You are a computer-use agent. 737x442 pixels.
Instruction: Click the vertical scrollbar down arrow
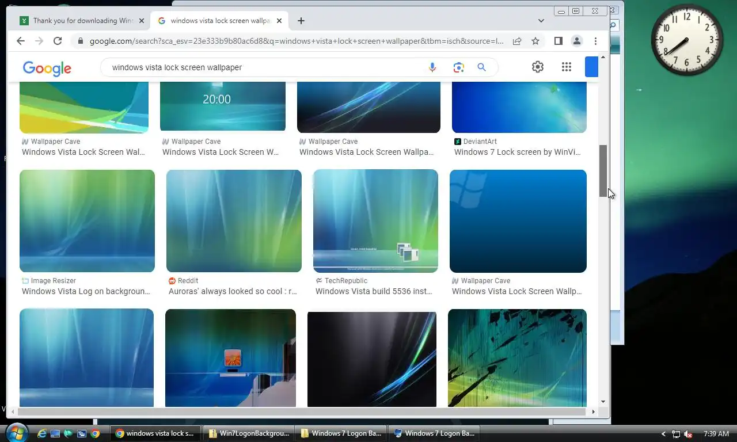[x=603, y=402]
